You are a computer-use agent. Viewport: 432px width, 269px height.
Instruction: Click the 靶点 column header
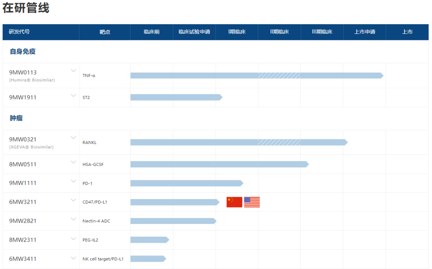(x=105, y=32)
